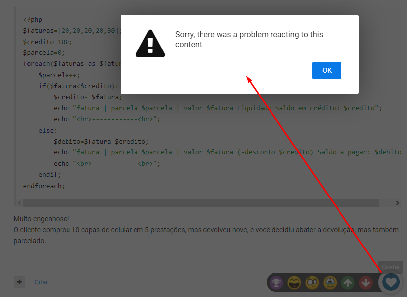Image resolution: width=407 pixels, height=297 pixels.
Task: React with the purple trophy icon
Action: click(x=277, y=282)
